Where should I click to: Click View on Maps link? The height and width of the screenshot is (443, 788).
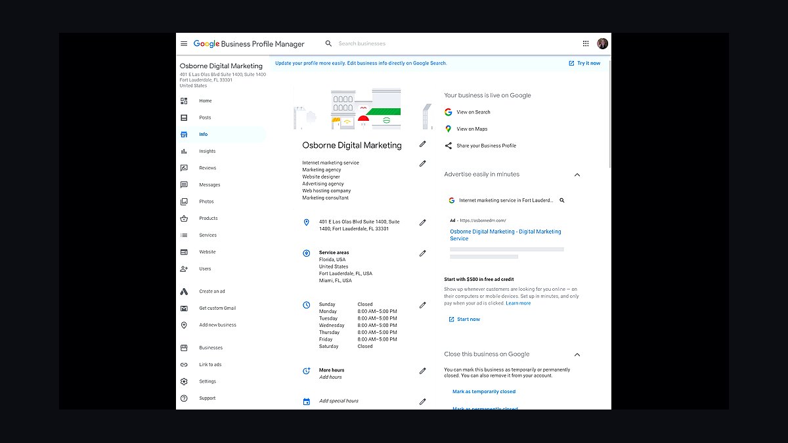tap(472, 129)
